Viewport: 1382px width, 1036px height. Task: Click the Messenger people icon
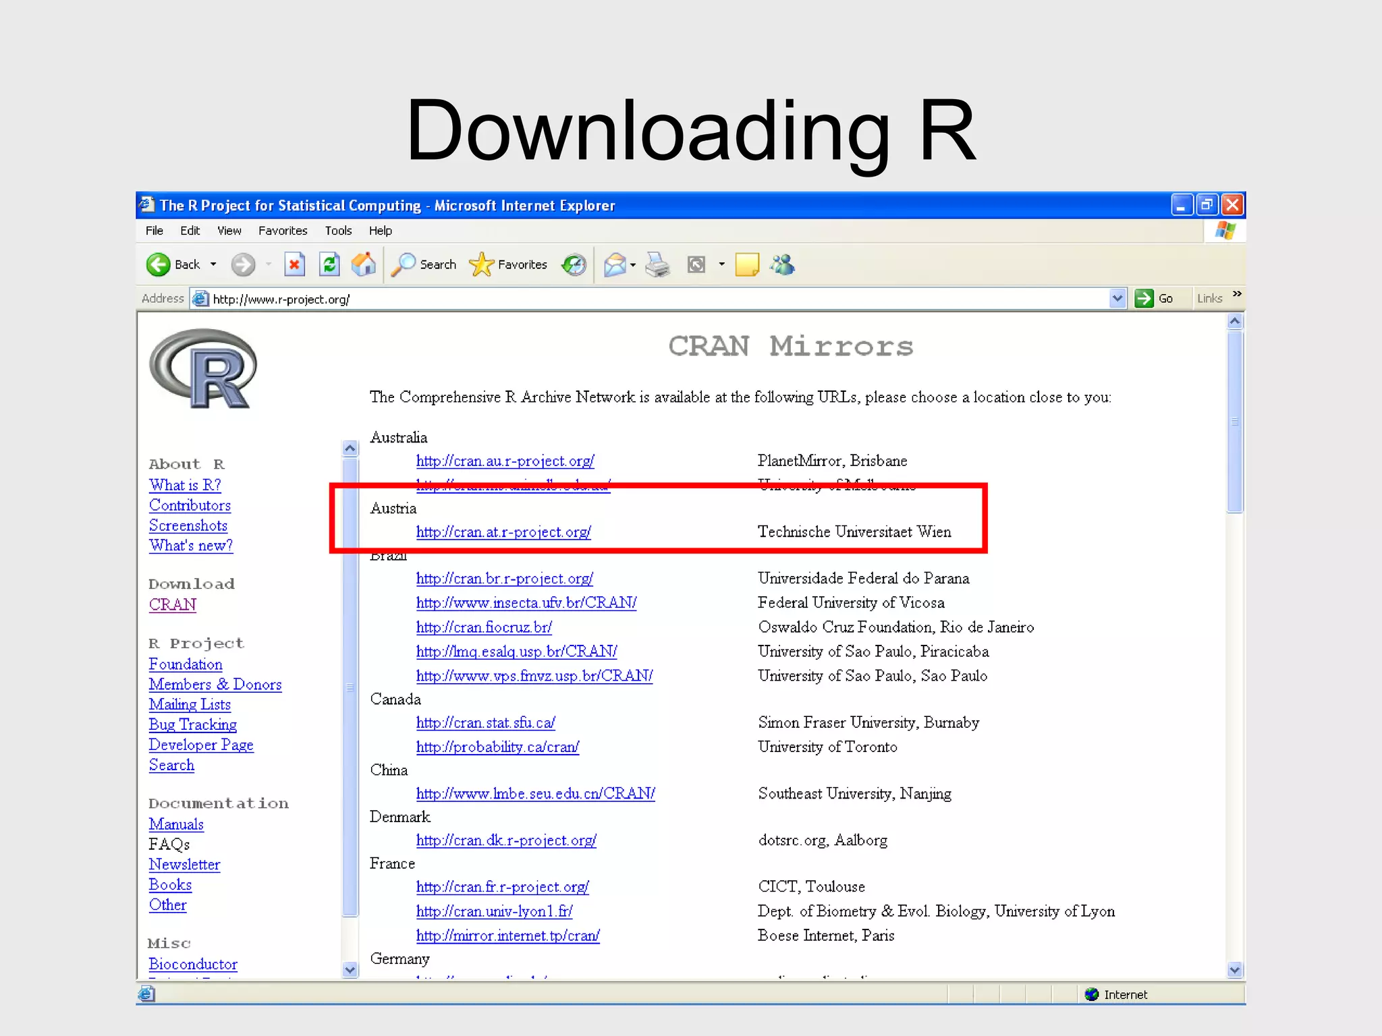[783, 264]
